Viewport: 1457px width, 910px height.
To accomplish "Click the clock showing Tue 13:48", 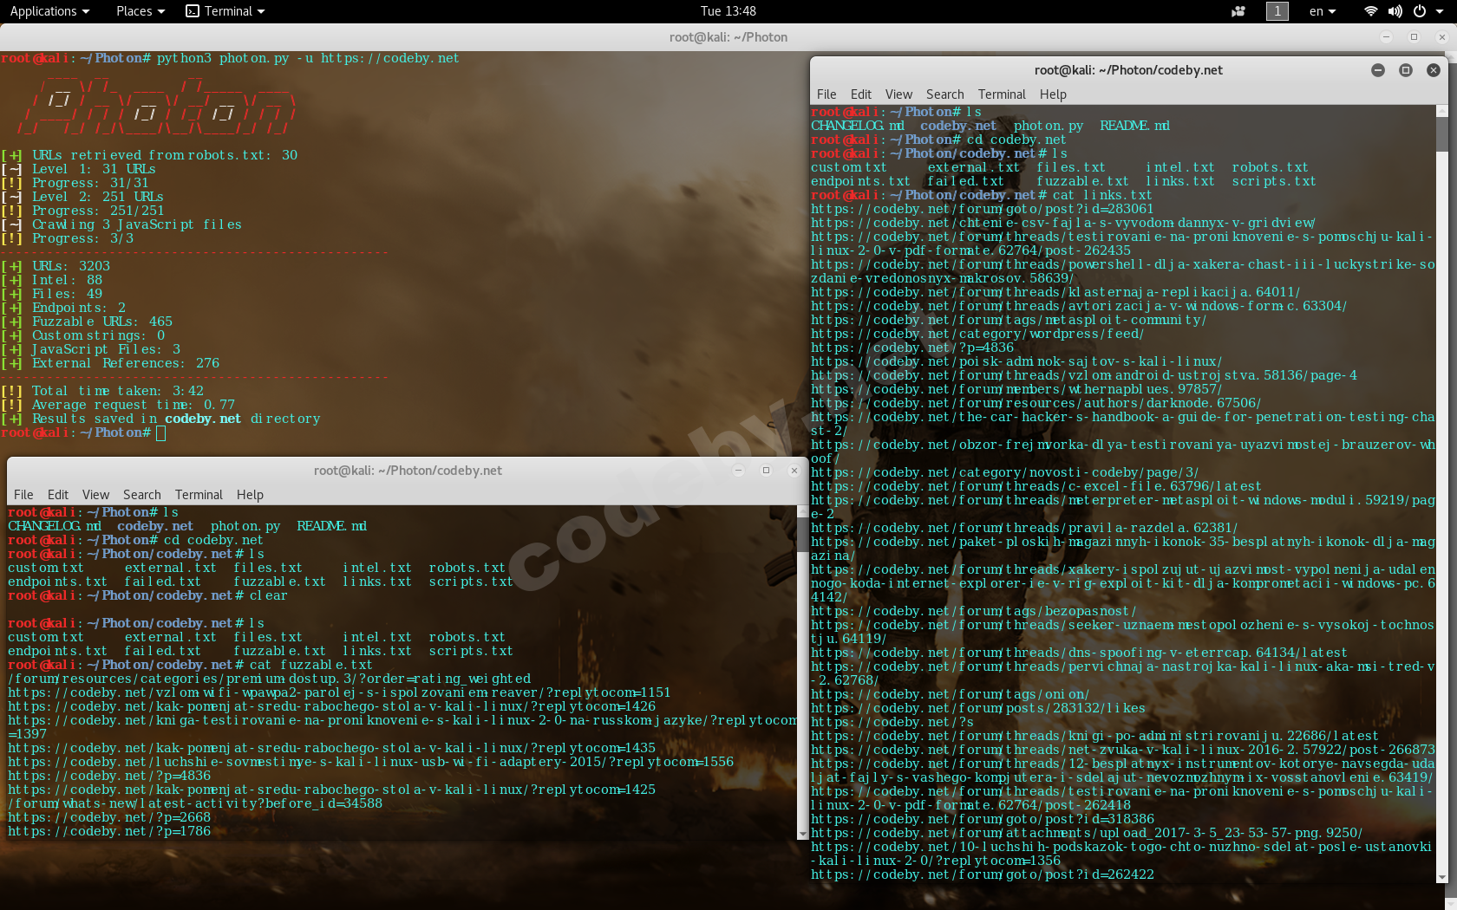I will 728,11.
